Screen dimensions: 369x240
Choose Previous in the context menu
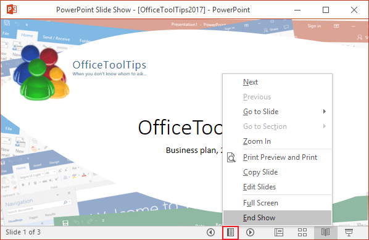tap(277, 97)
